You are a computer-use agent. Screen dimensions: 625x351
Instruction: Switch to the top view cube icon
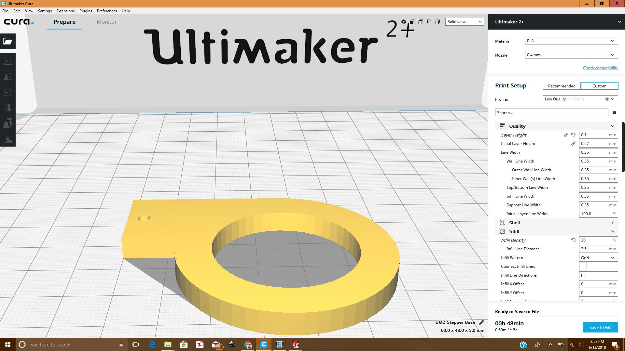421,22
